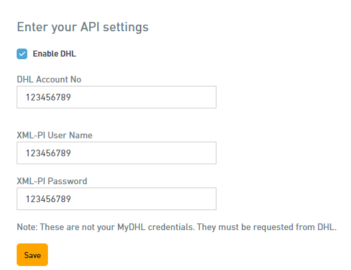Click the "Enable DHL" label text
Image resolution: width=351 pixels, height=270 pixels.
pyautogui.click(x=55, y=54)
